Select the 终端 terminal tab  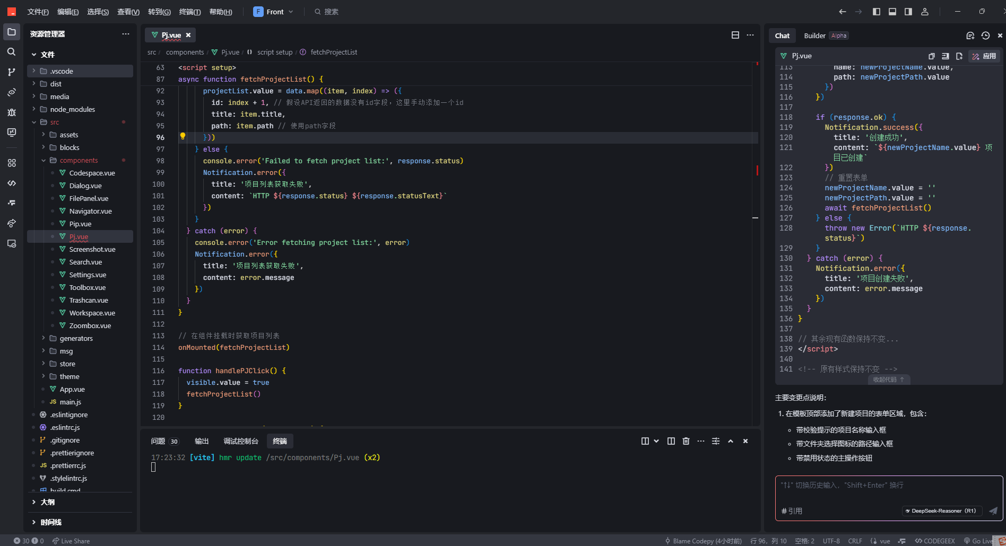[280, 441]
